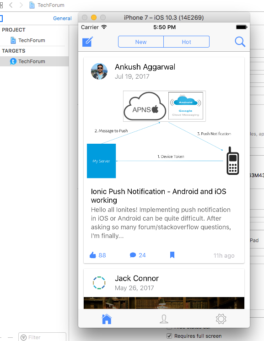
Task: Tap Jack Connor's circular avatar
Action: pos(99,283)
